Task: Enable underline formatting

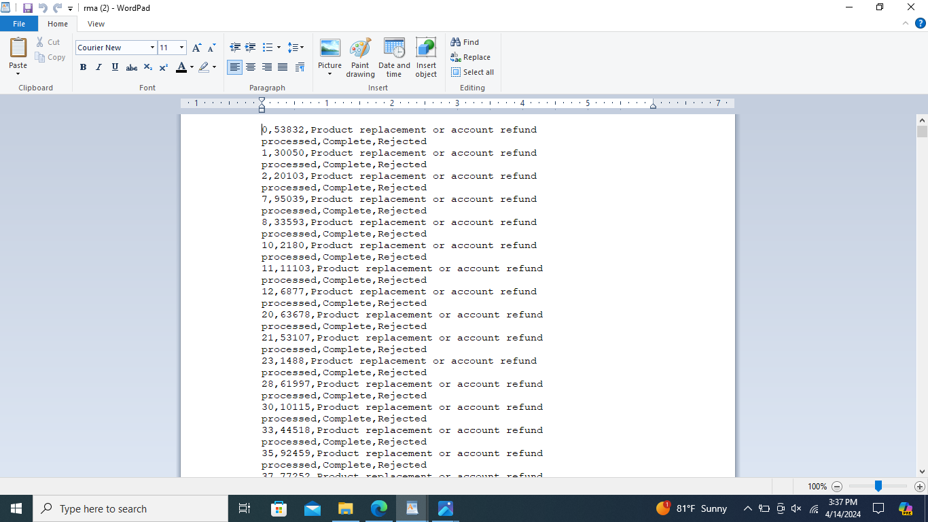Action: click(x=114, y=67)
